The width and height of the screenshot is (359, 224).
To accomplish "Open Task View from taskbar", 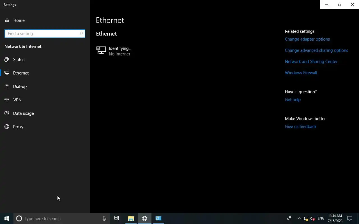I will [117, 218].
